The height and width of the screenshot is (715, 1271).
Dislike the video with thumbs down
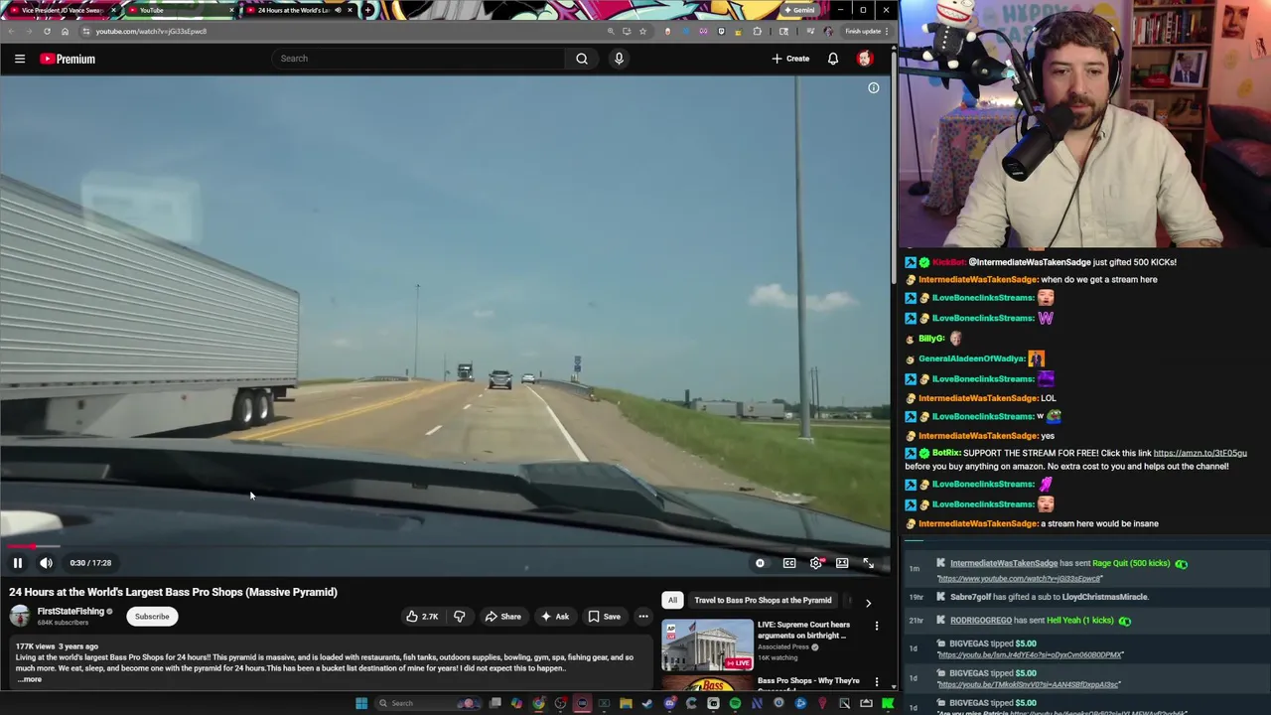tap(459, 617)
